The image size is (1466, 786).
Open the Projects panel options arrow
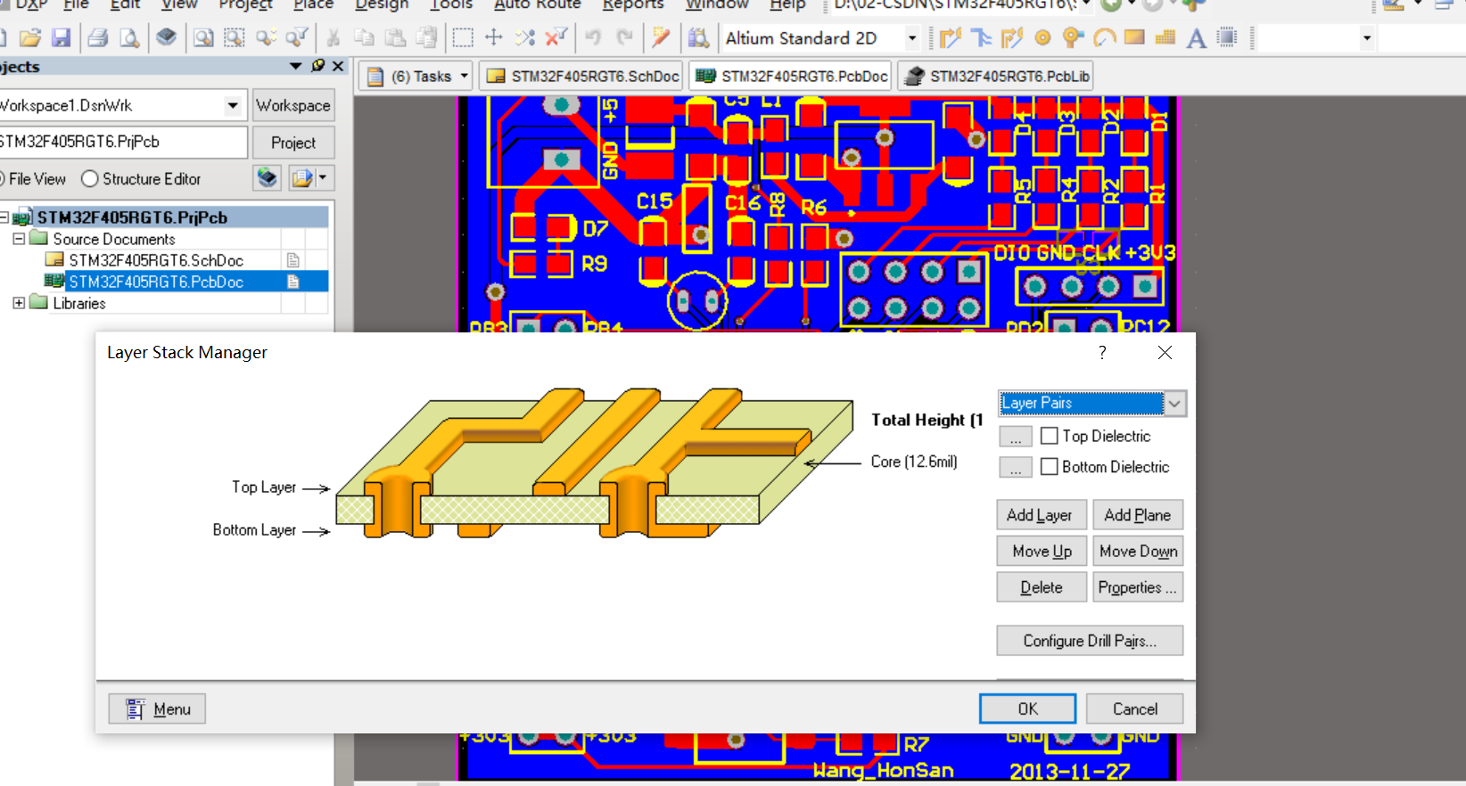296,66
